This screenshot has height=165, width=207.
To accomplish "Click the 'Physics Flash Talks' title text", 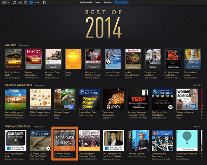I will click(87, 112).
